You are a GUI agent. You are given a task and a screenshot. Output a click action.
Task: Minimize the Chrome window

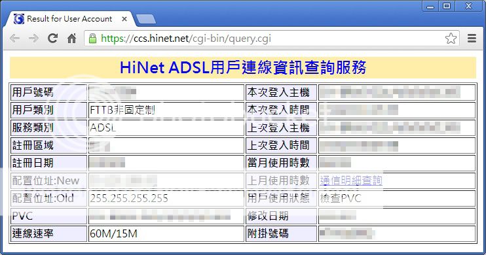[430, 6]
